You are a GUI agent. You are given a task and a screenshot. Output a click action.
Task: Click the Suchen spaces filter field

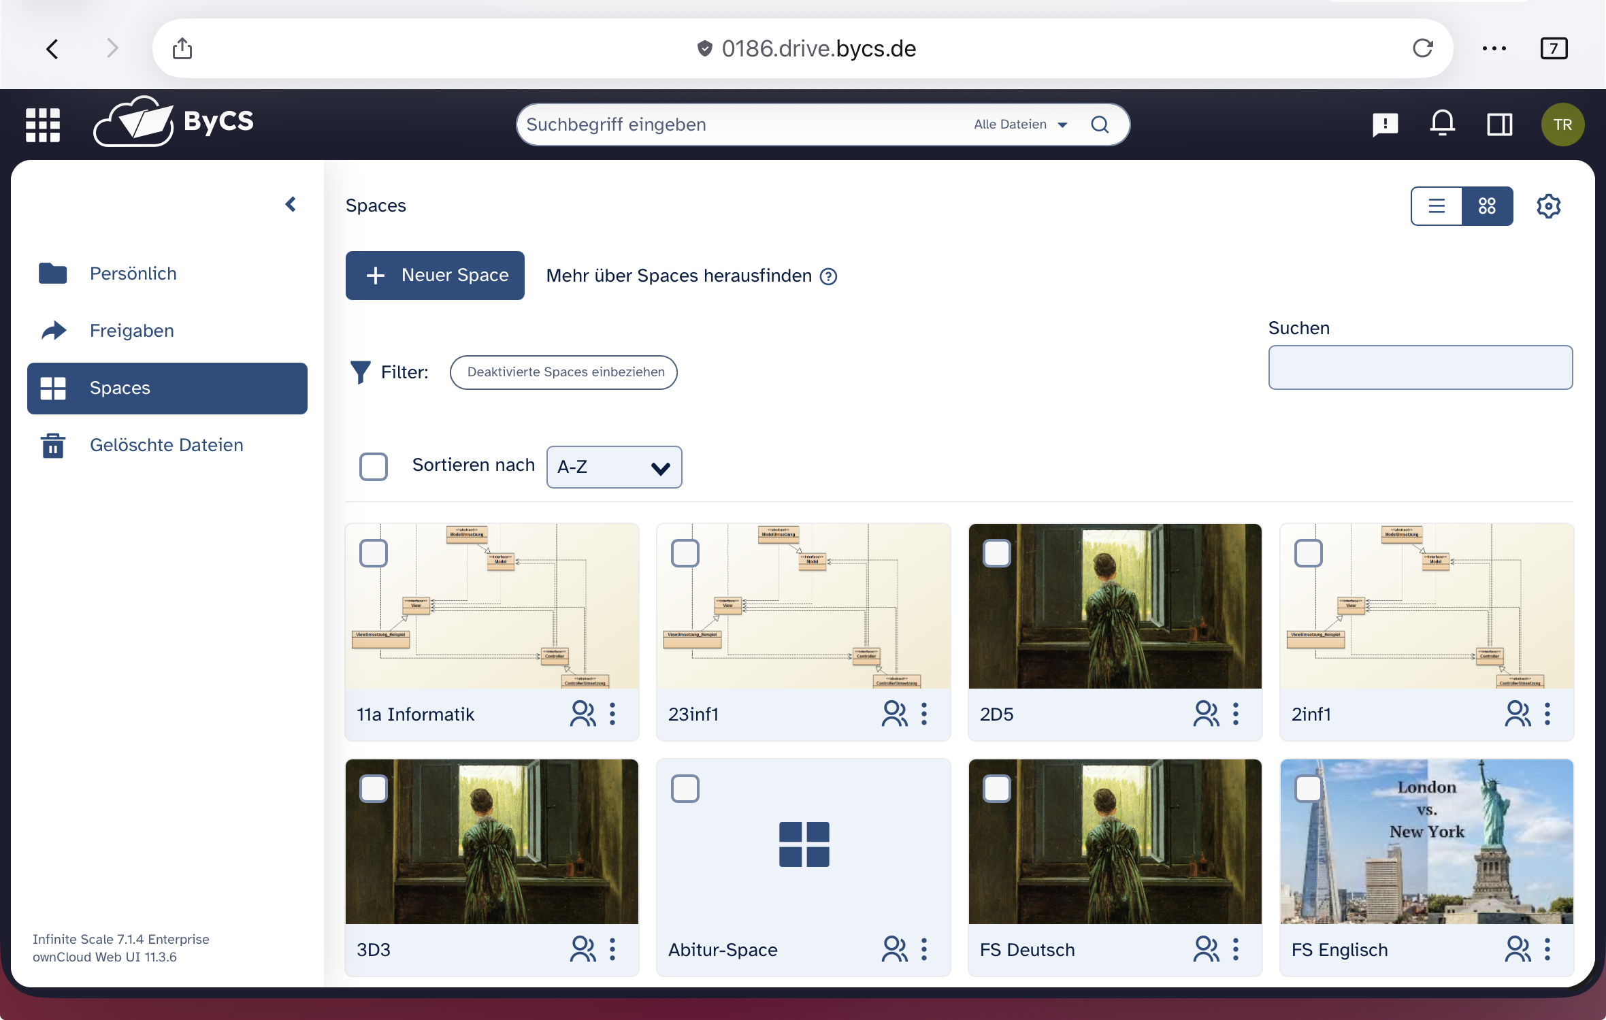pyautogui.click(x=1420, y=367)
